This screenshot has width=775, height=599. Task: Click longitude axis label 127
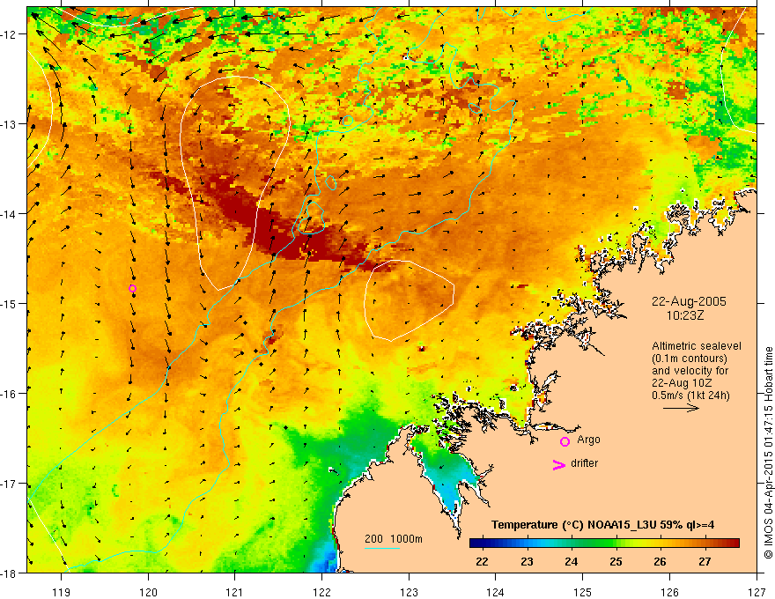point(757,592)
